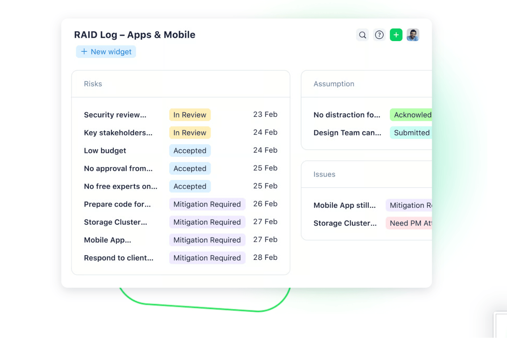This screenshot has height=338, width=507.
Task: Open the Respond to client risk item
Action: tap(119, 258)
